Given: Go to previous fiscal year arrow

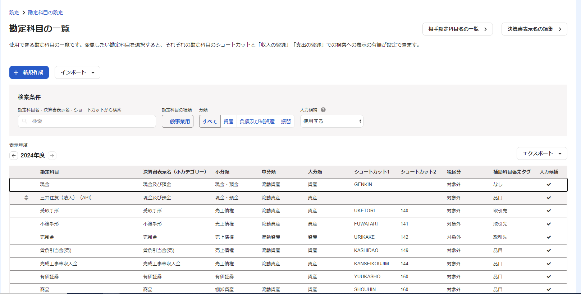Looking at the screenshot, I should coord(14,155).
